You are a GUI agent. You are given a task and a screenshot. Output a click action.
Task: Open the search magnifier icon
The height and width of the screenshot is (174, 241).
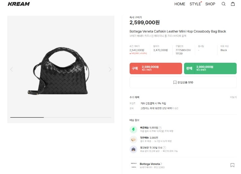point(223,4)
